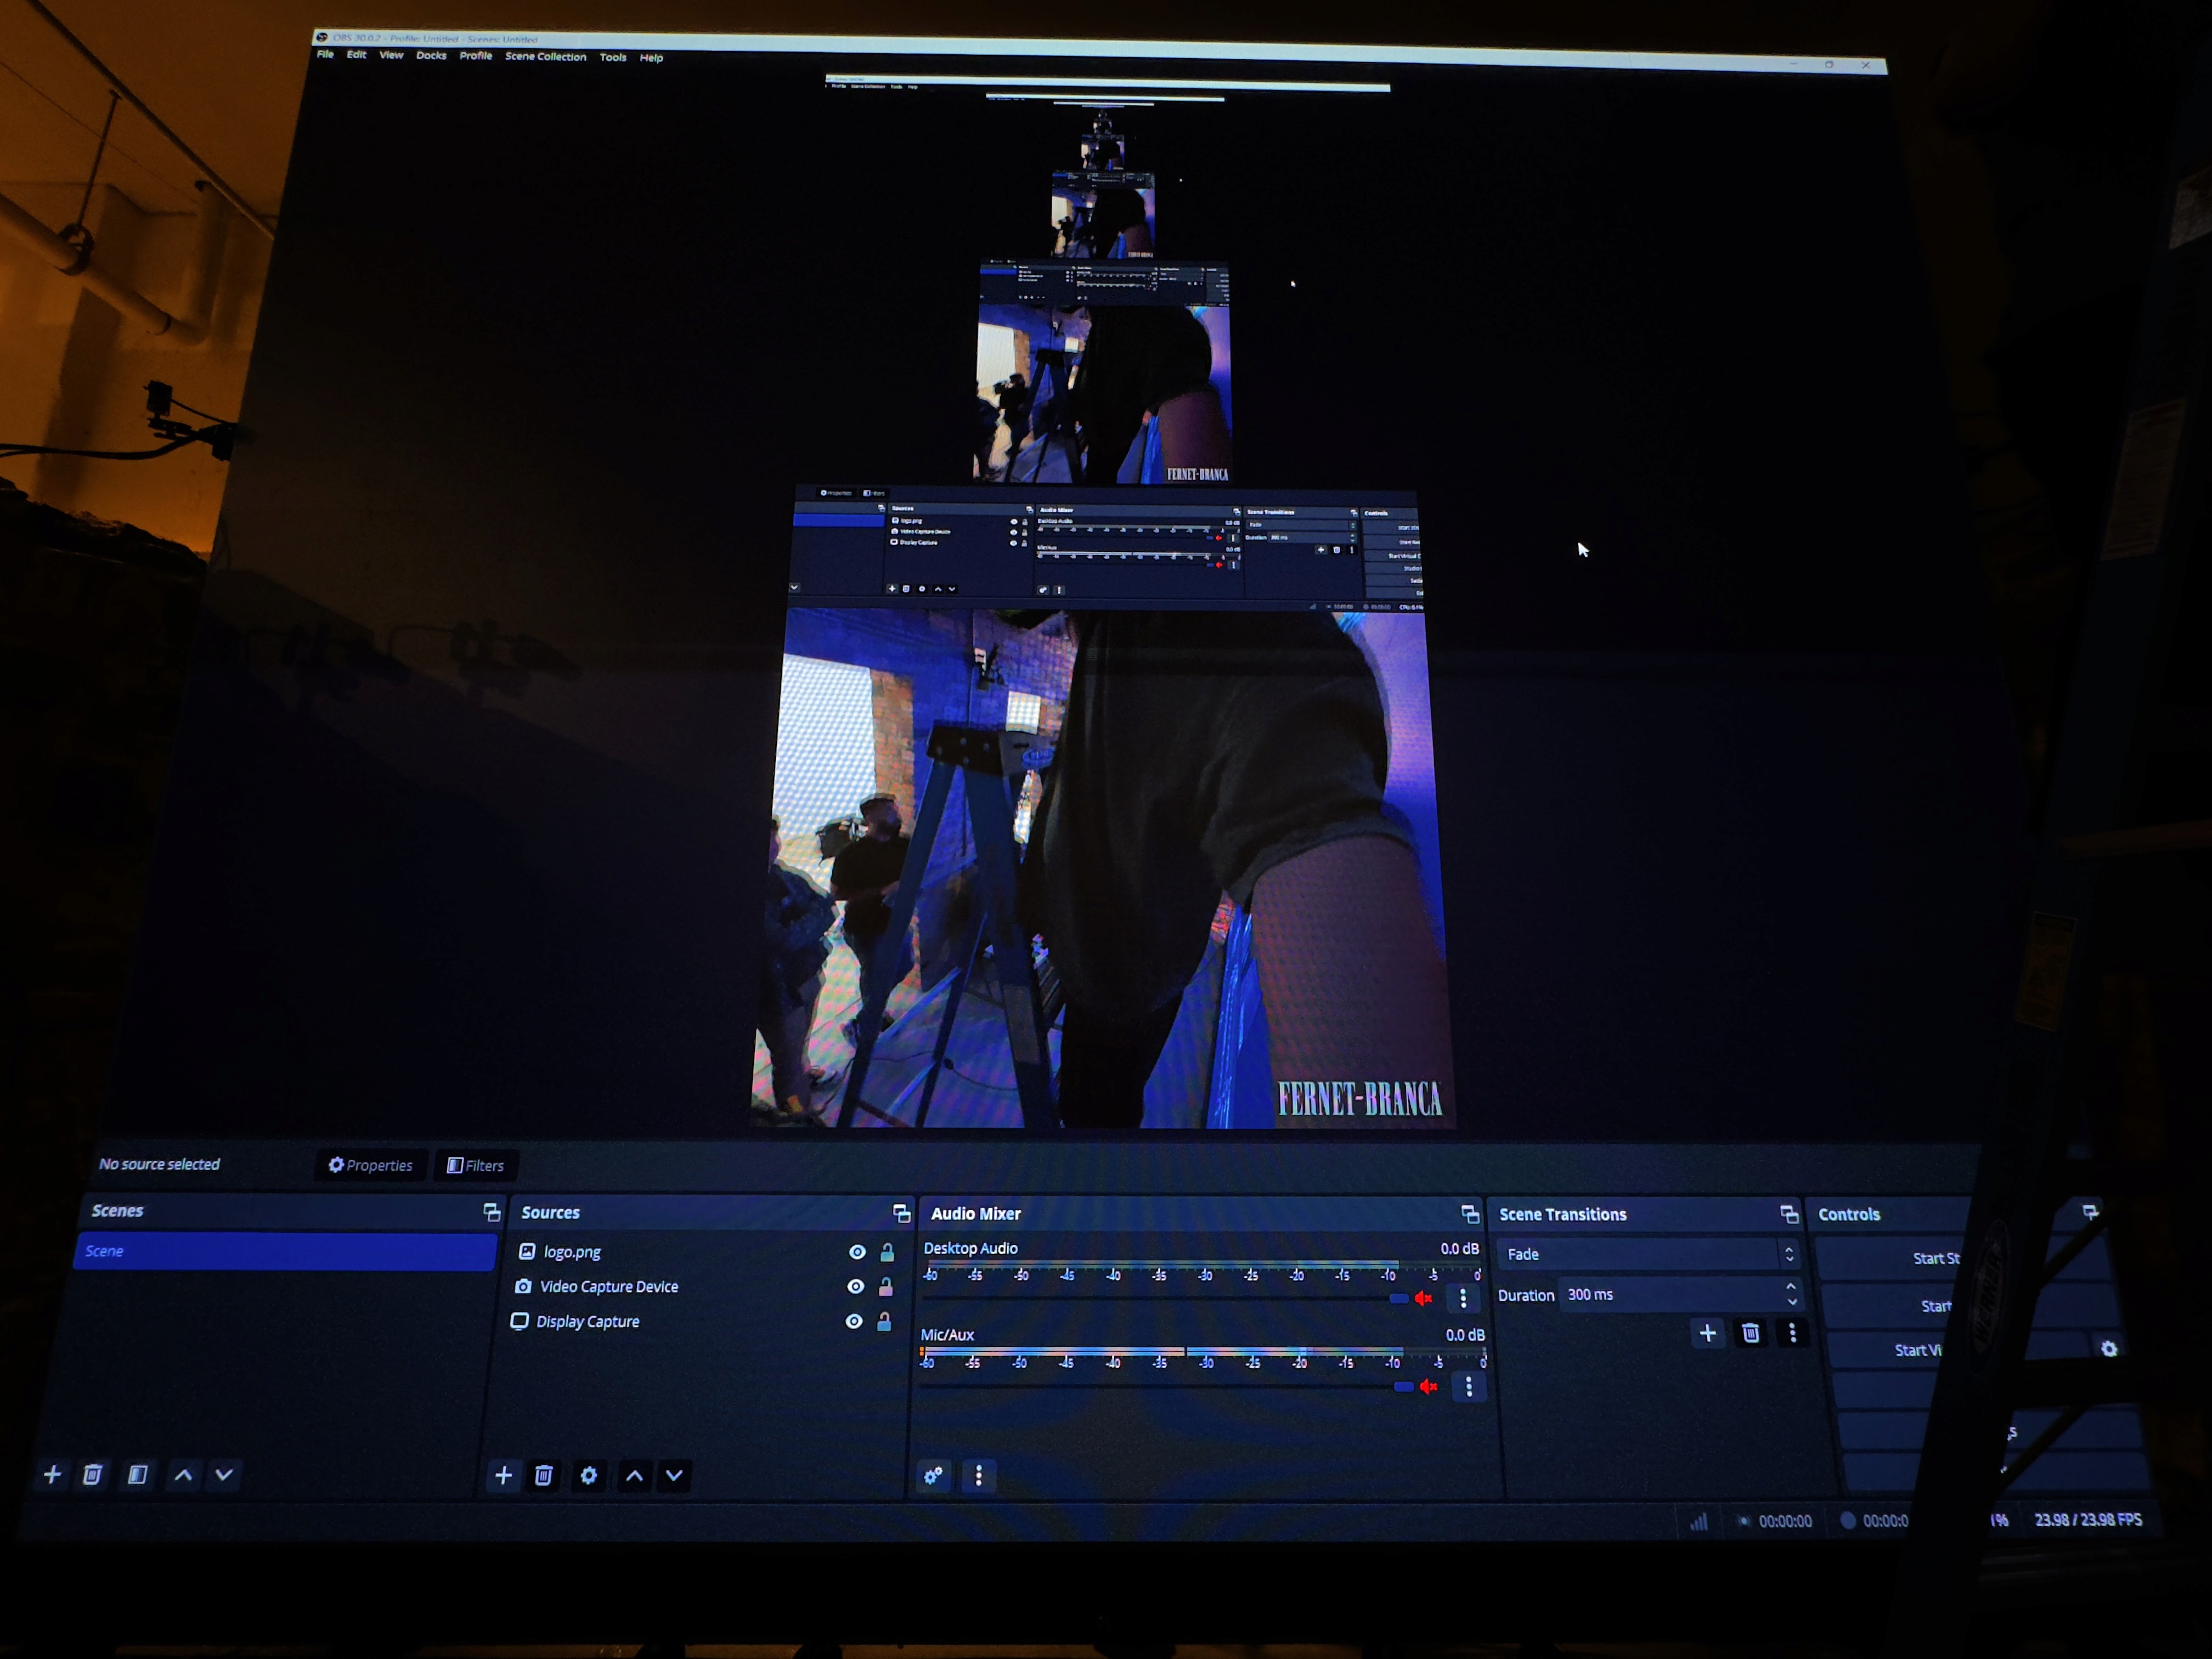
Task: Add a new scene with plus icon
Action: [x=53, y=1474]
